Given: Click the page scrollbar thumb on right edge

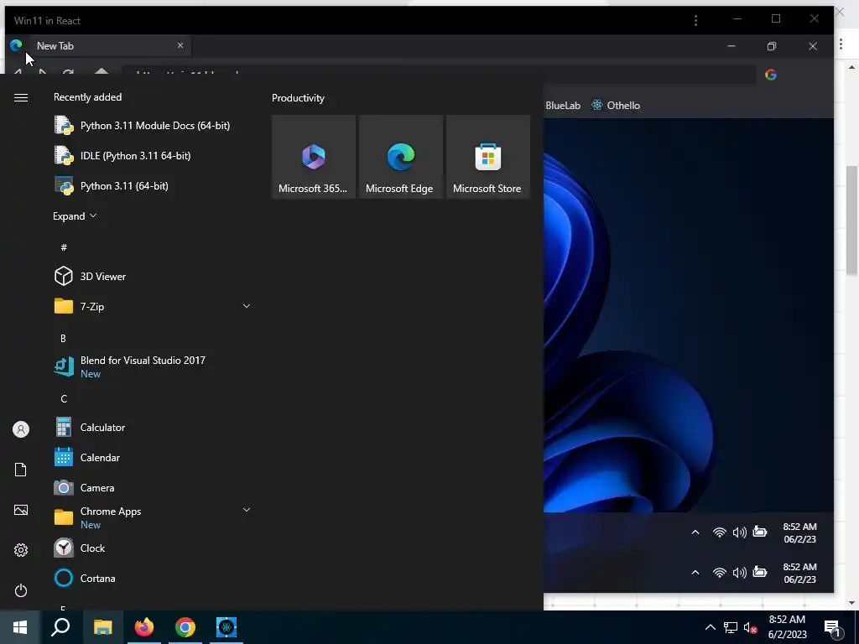Looking at the screenshot, I should pos(851,221).
